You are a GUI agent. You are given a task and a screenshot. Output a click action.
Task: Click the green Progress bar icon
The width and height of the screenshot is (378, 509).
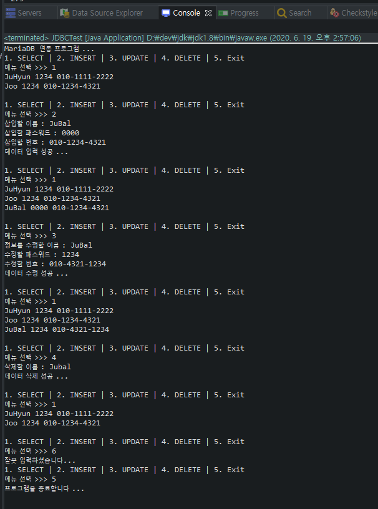(x=223, y=13)
